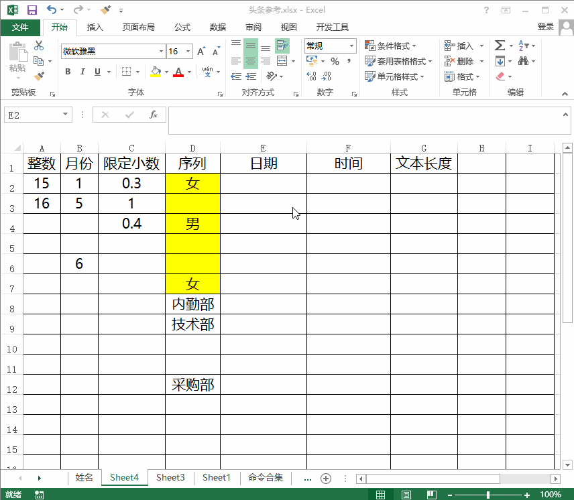The image size is (574, 500).
Task: Toggle wrap text in cells
Action: pyautogui.click(x=282, y=46)
